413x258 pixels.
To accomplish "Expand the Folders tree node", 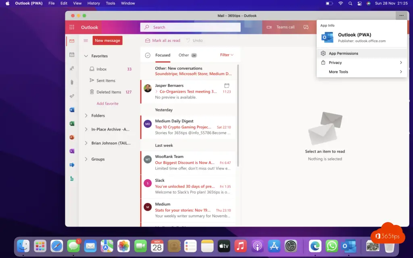I will click(x=86, y=116).
